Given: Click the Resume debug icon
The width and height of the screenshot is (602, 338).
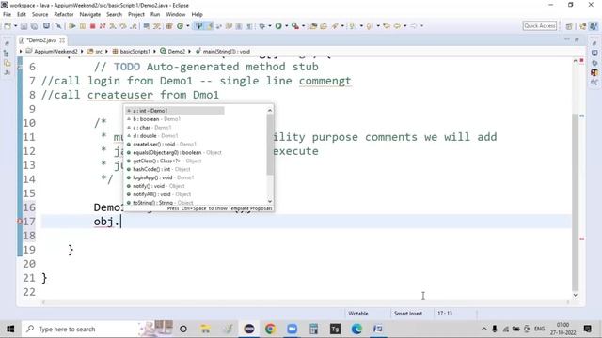Looking at the screenshot, I should click(x=72, y=26).
